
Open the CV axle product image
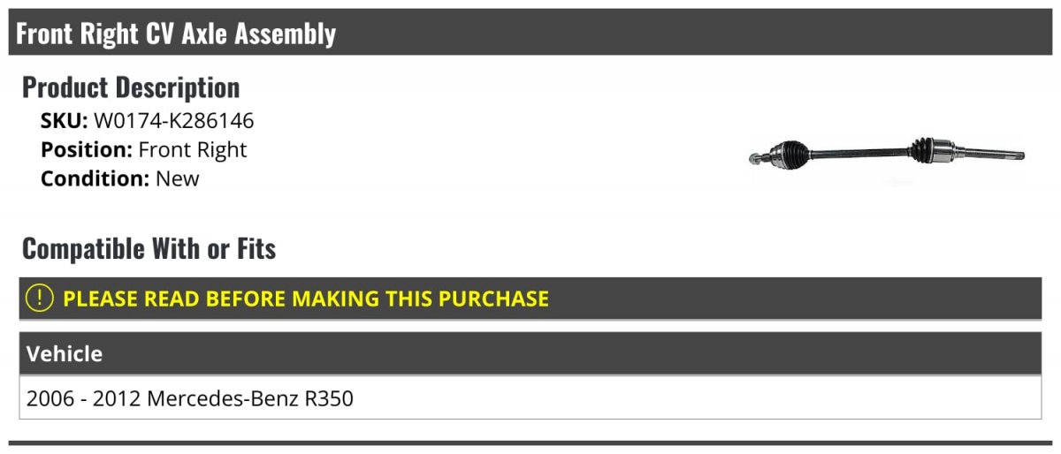[886, 155]
